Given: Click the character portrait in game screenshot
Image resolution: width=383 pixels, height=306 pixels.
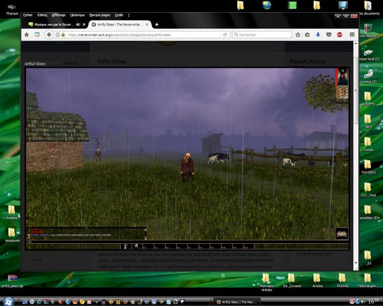Looking at the screenshot, I should 342,77.
